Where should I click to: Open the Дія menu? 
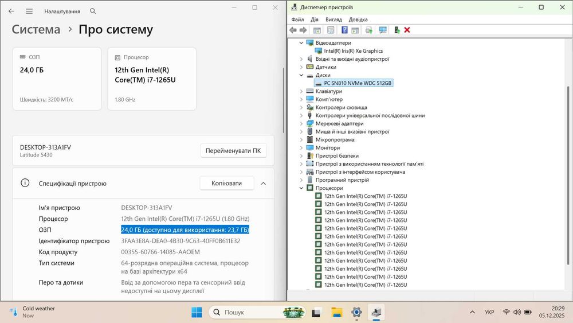(314, 20)
